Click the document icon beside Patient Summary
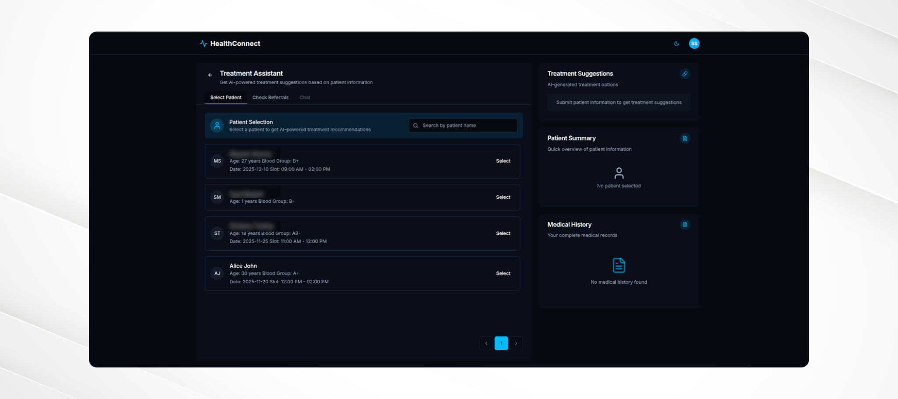Screen dimensions: 898x399 685,138
